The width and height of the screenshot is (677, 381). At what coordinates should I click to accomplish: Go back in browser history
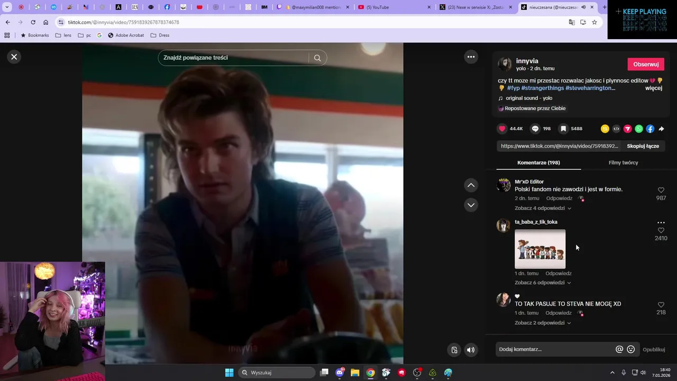(7, 22)
